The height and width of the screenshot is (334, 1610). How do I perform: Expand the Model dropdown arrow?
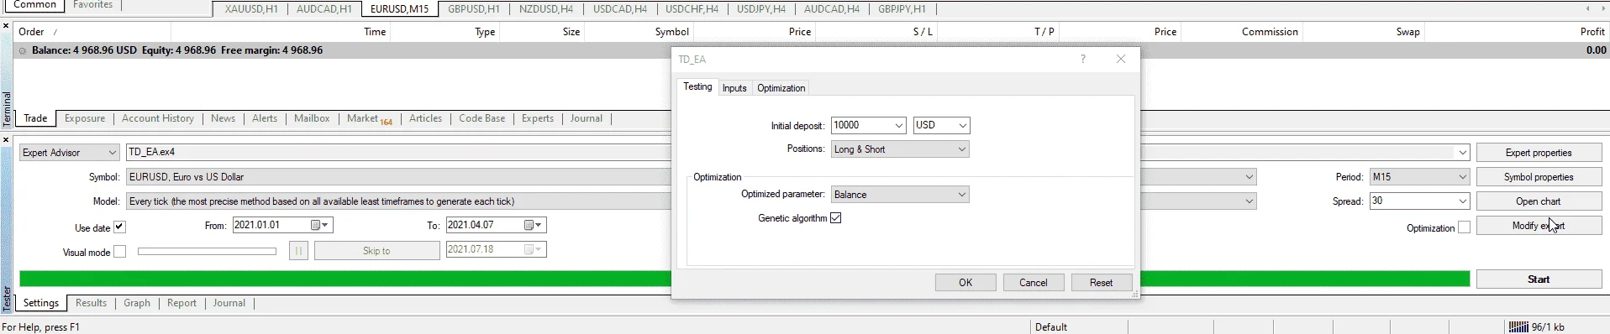pyautogui.click(x=1250, y=201)
